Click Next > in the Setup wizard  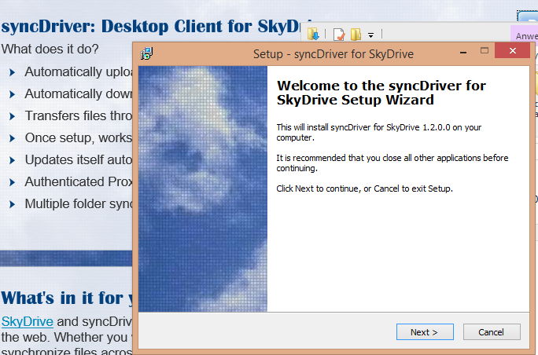(x=425, y=332)
